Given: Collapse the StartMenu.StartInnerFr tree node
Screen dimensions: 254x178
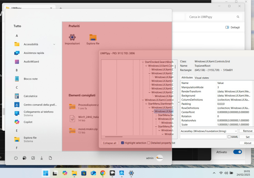Looking at the screenshot, I should click(x=146, y=104).
